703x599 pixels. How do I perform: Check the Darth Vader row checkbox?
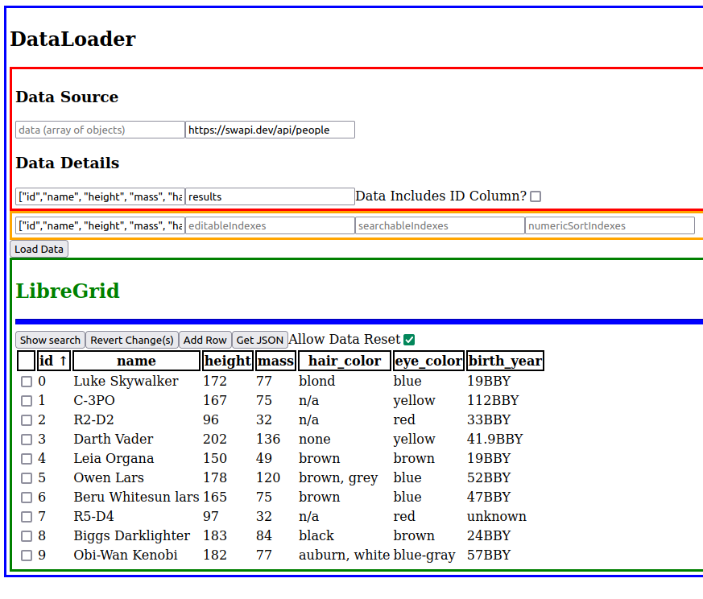point(27,439)
